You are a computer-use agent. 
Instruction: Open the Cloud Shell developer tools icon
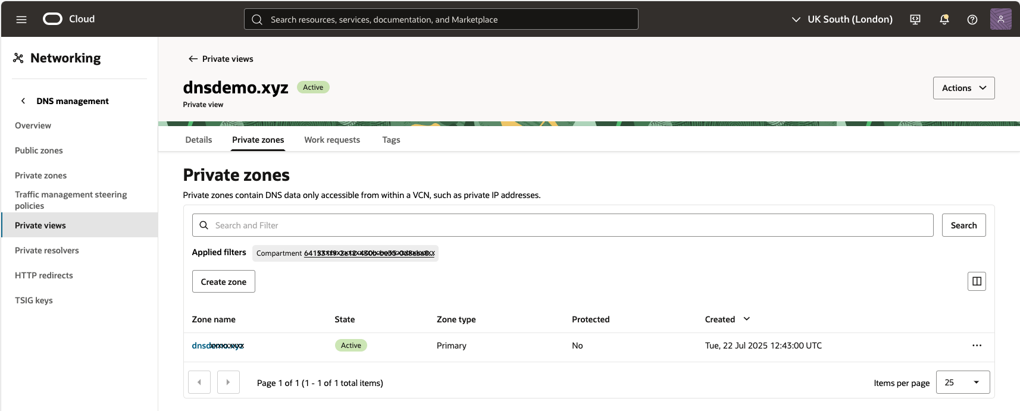coord(915,20)
